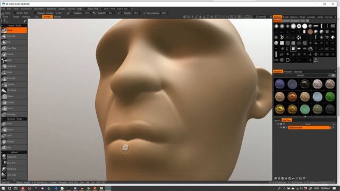Pick the thin circle outline alpha
340x191 pixels.
[287, 60]
